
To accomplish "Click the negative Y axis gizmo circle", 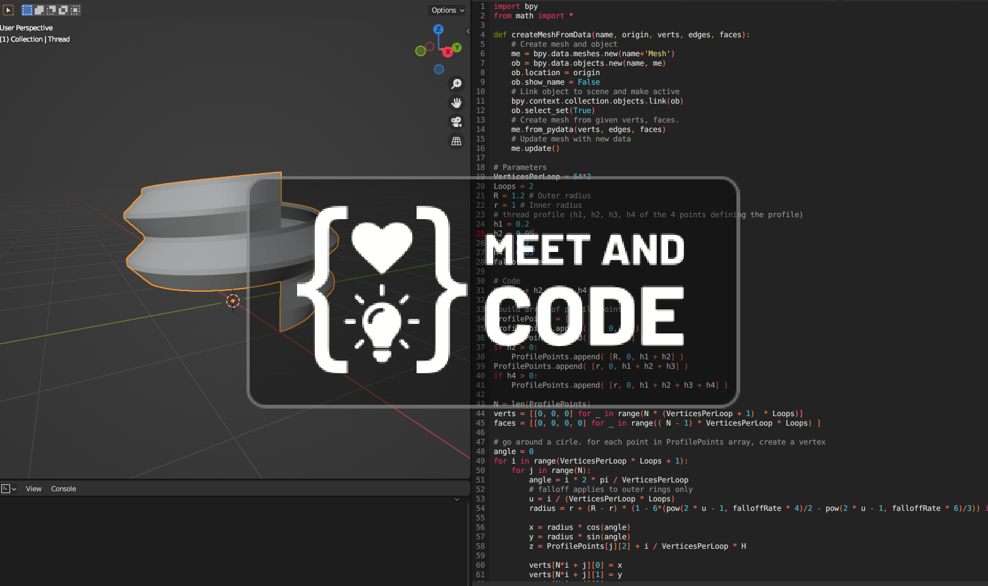I will pos(420,51).
